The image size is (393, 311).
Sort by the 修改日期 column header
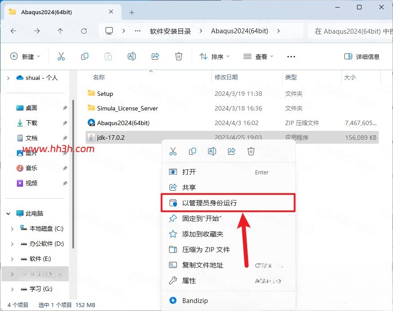click(x=226, y=77)
